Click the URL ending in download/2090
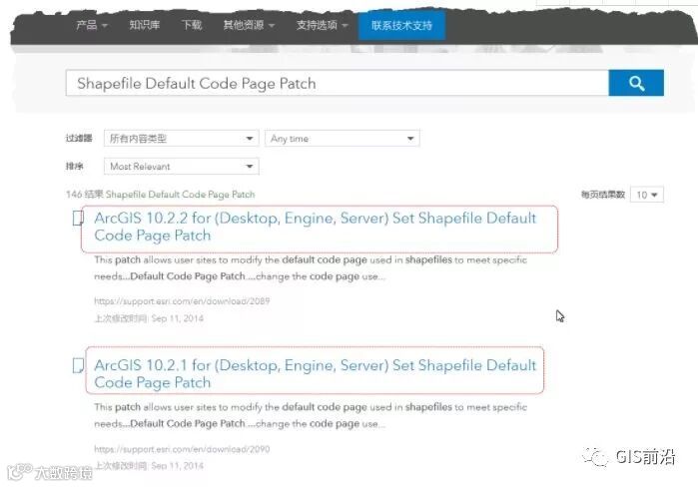The image size is (698, 487). pos(182,449)
